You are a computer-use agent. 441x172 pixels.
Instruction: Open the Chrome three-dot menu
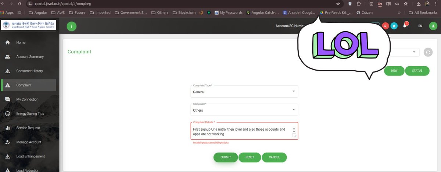tap(436, 4)
